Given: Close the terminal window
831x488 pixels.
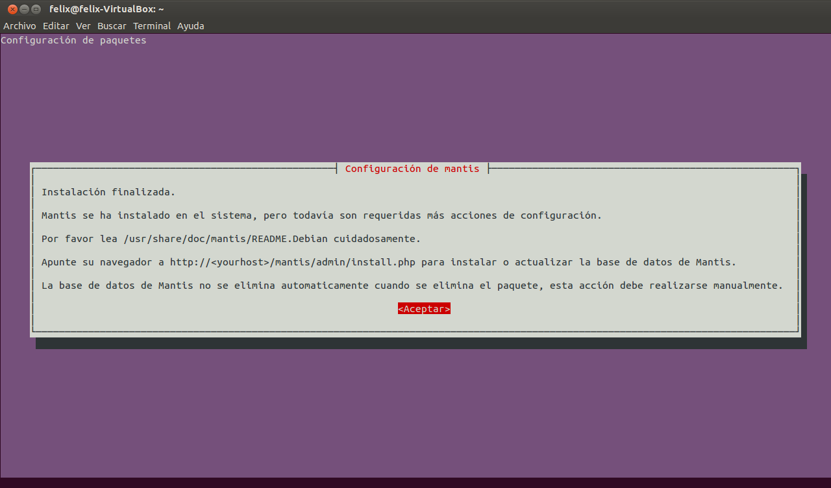Looking at the screenshot, I should (12, 9).
